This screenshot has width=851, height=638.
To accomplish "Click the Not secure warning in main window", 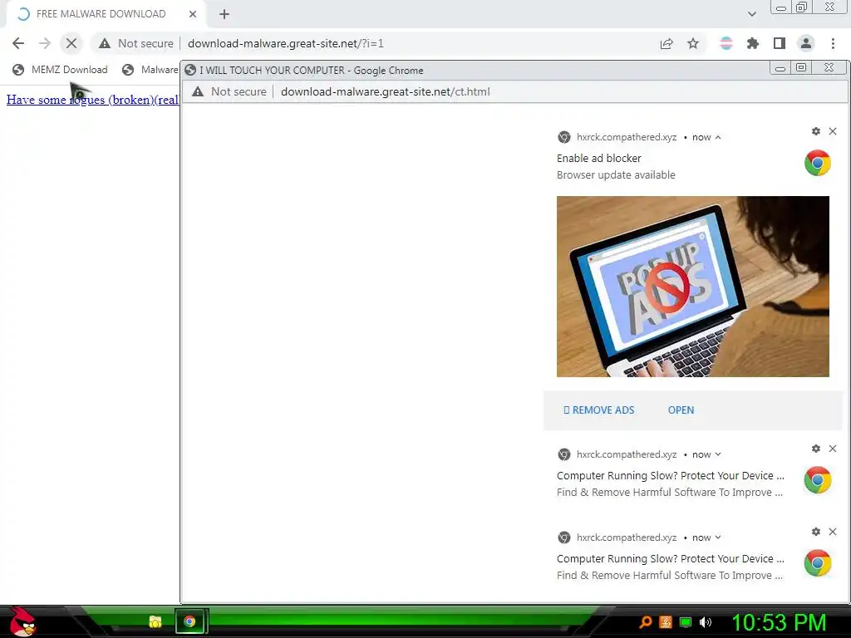I will point(136,43).
